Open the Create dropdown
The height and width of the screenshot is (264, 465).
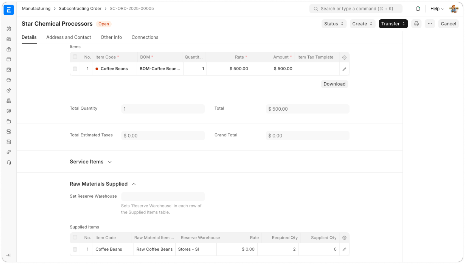coord(362,24)
